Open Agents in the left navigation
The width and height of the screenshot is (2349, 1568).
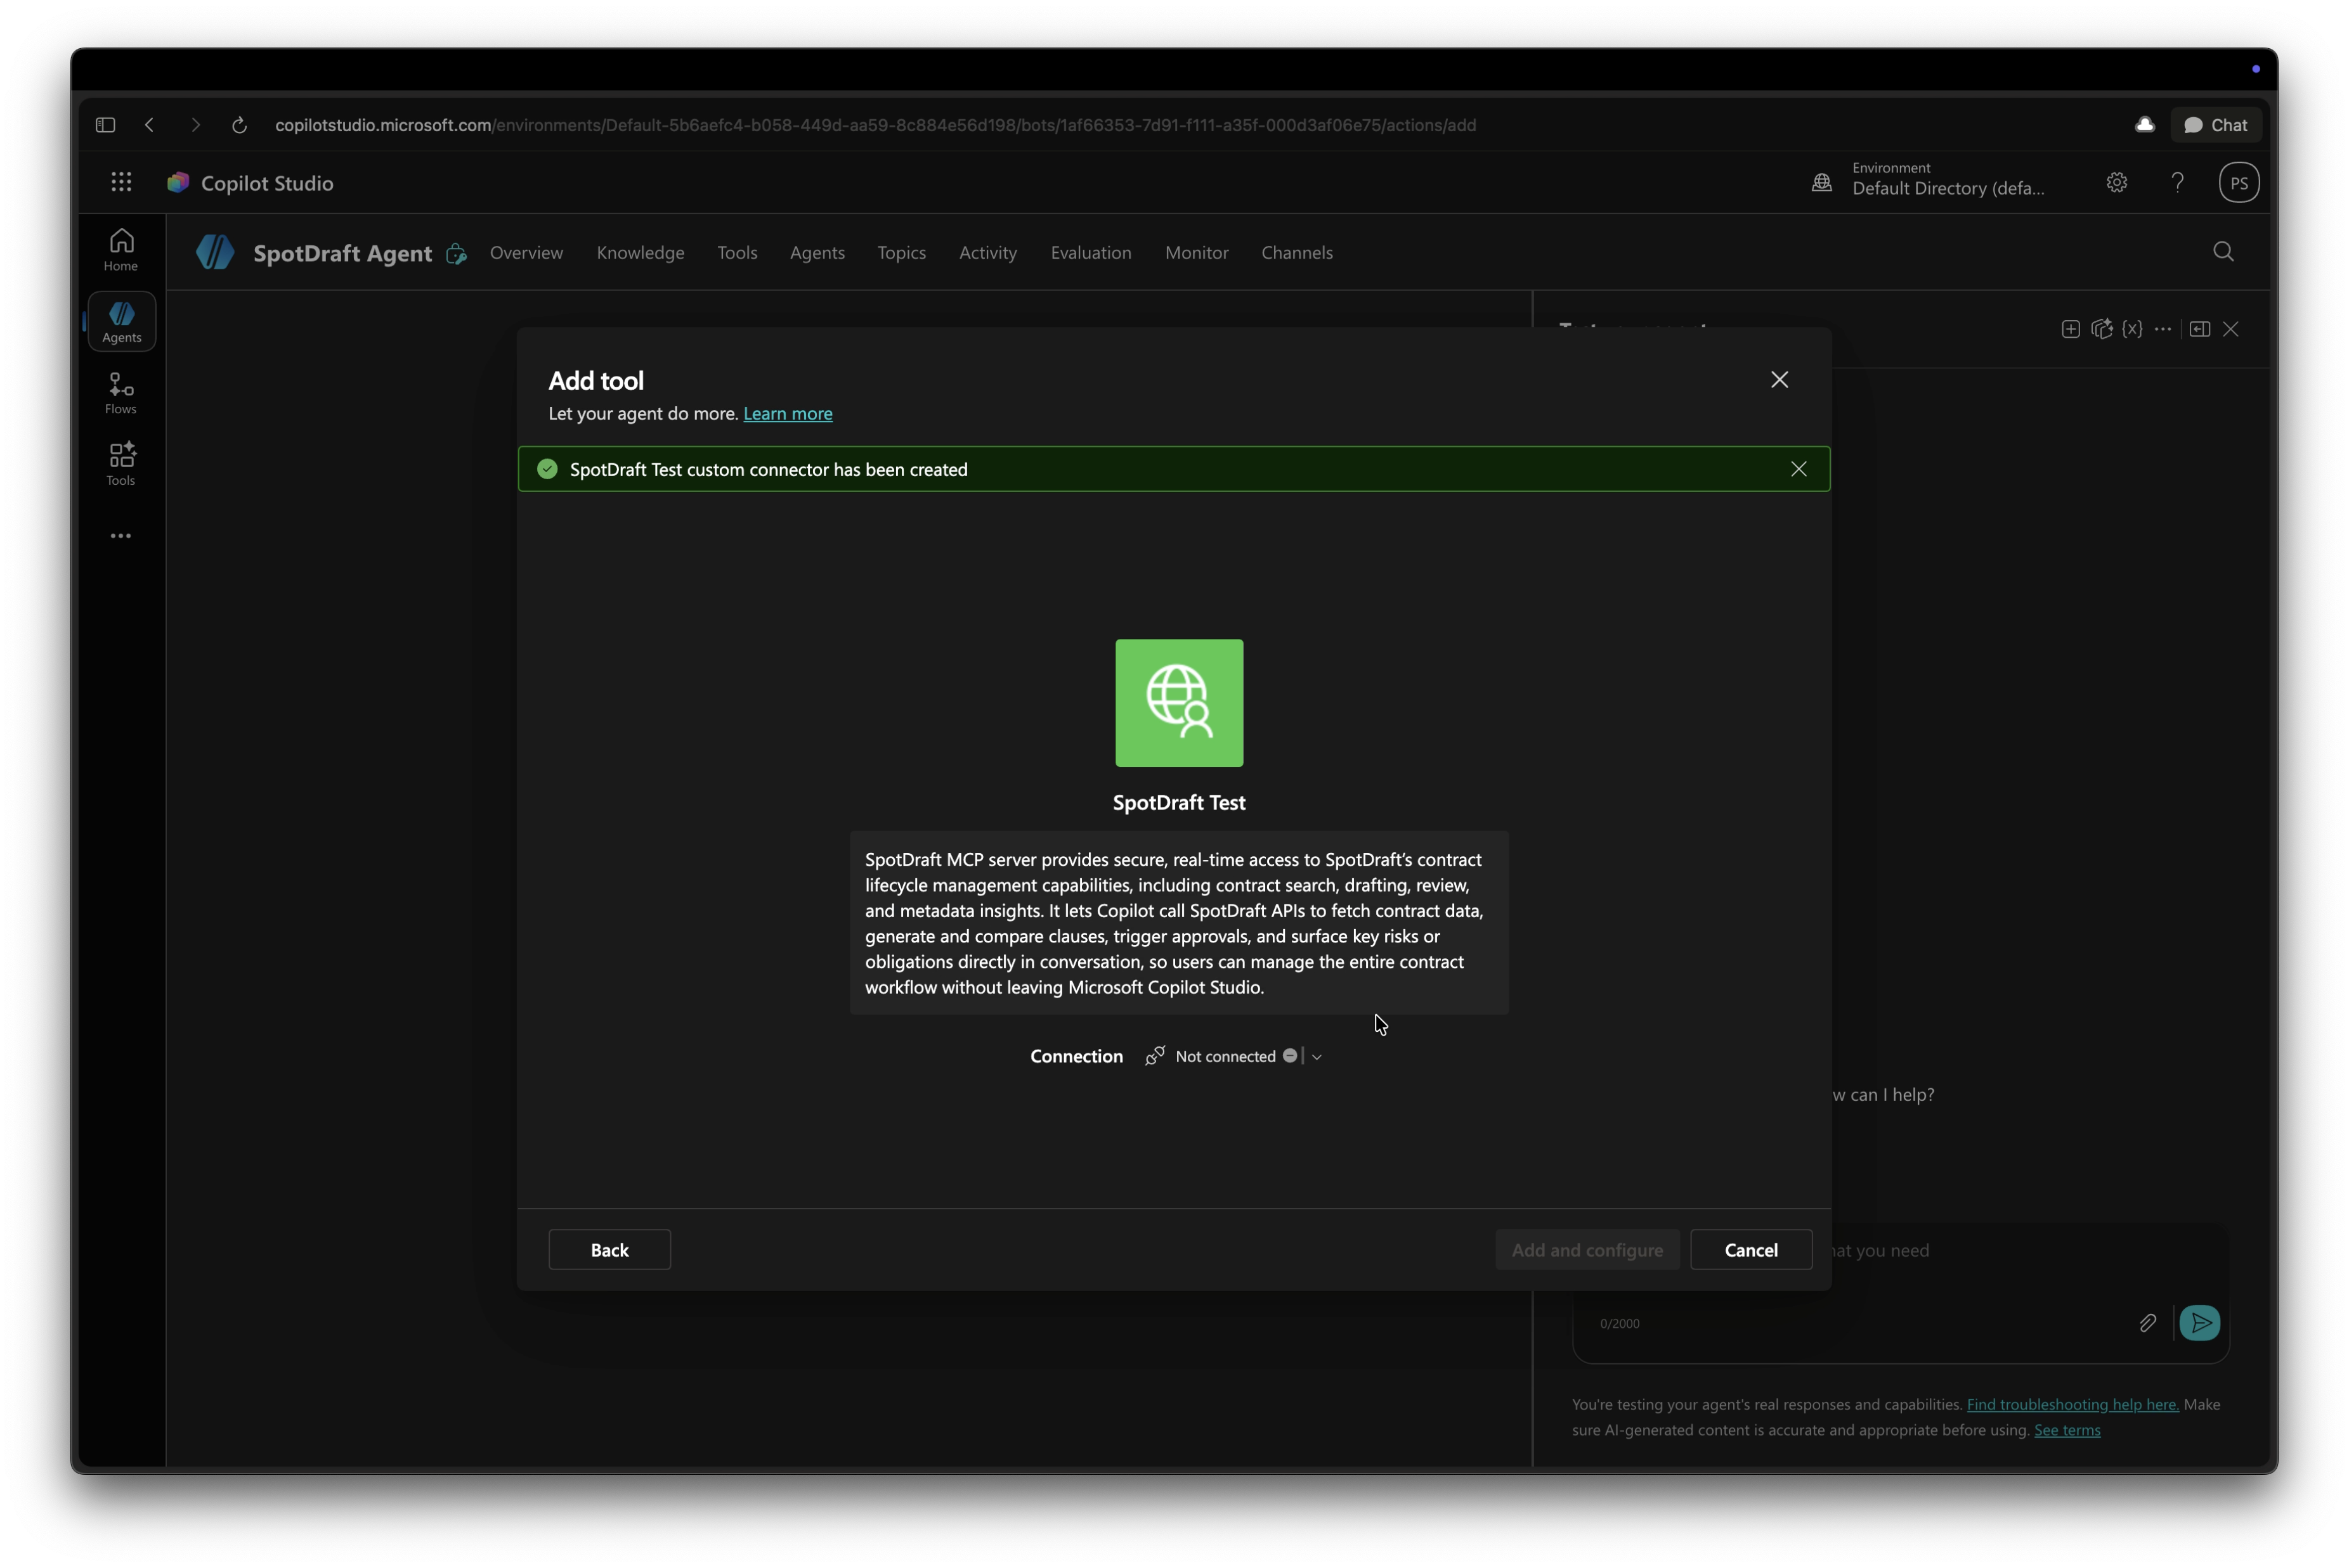pos(121,322)
